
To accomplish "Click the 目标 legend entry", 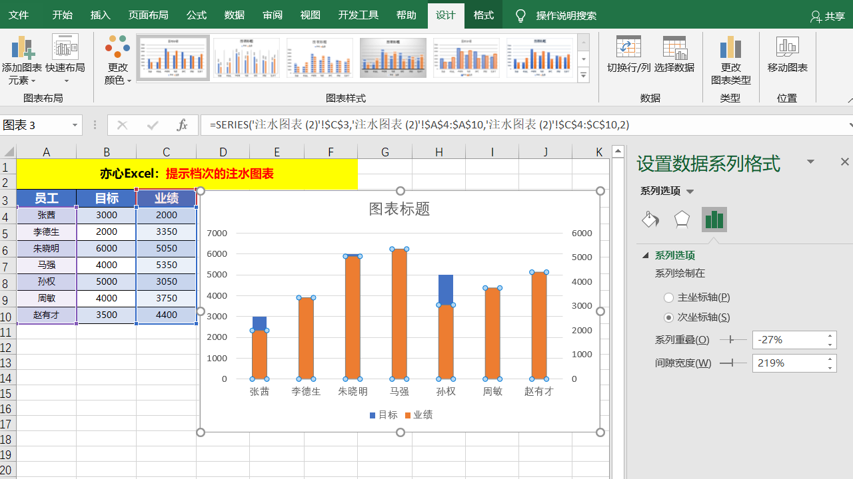I will [x=384, y=415].
